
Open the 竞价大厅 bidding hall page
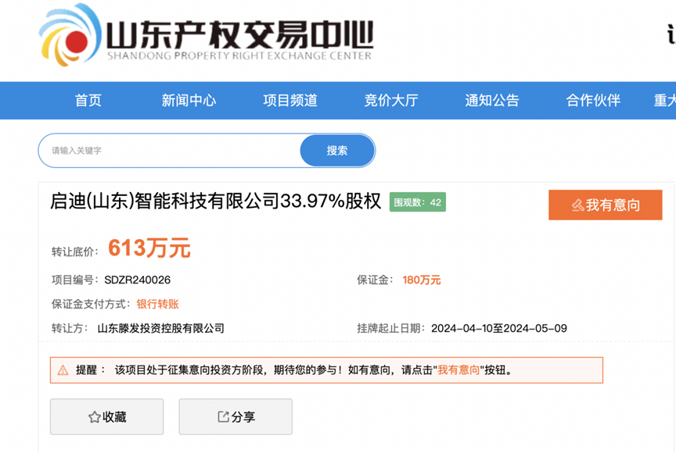click(x=390, y=100)
